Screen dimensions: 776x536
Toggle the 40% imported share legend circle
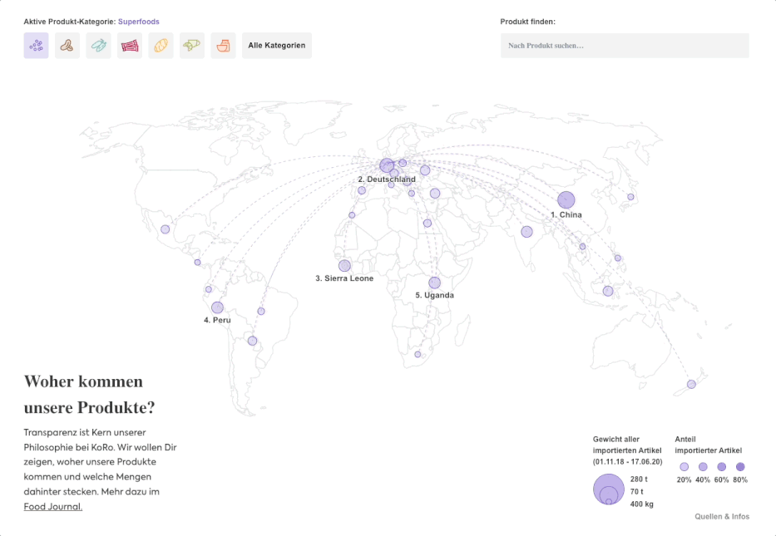click(x=703, y=466)
